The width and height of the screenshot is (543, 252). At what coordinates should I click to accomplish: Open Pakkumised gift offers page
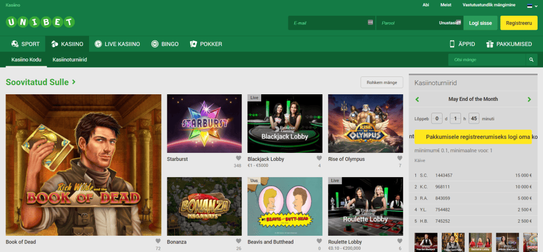tap(509, 44)
